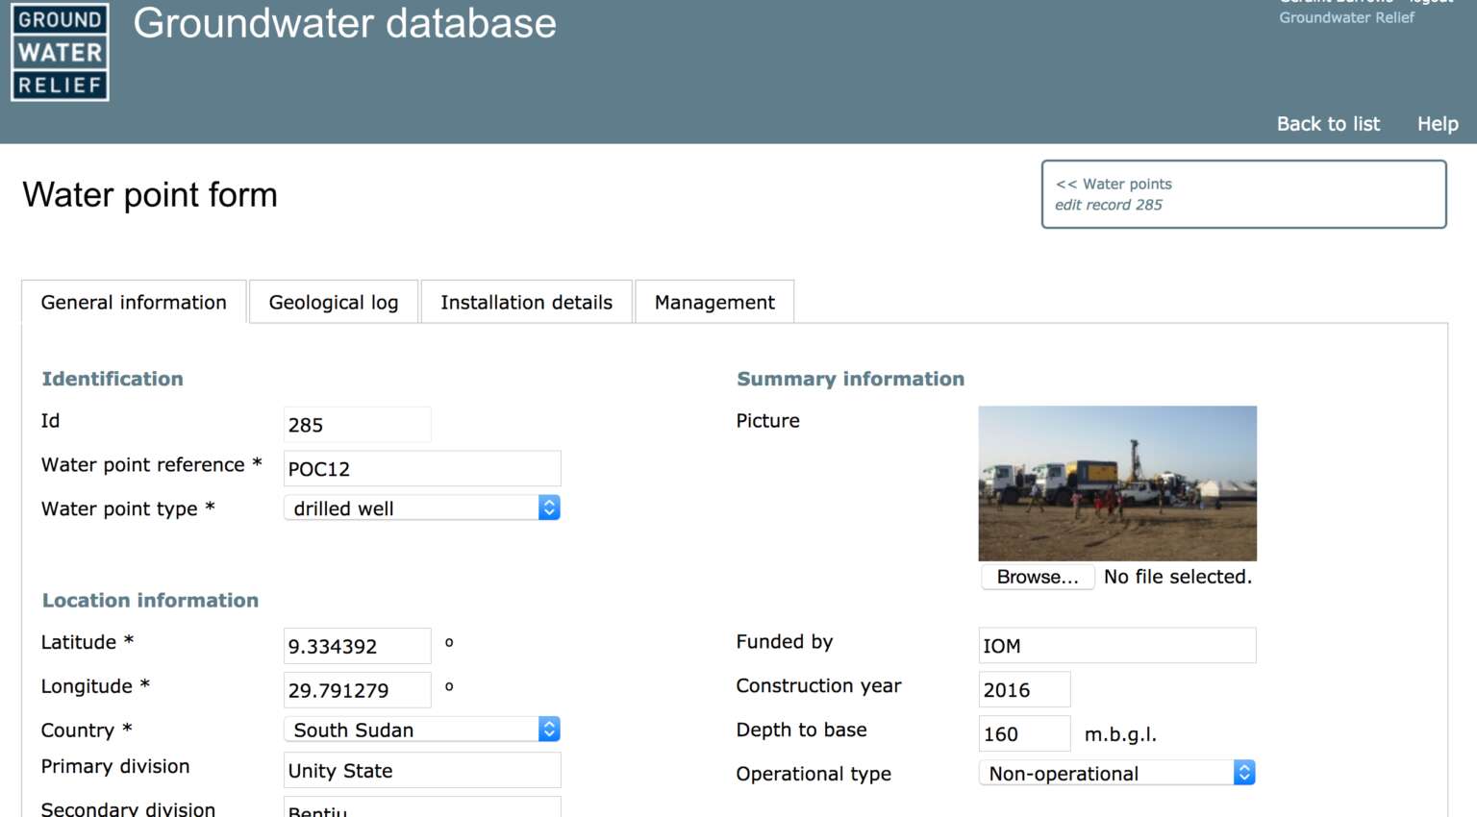Open the Operational type dropdown
This screenshot has height=817, width=1477.
(x=1117, y=773)
